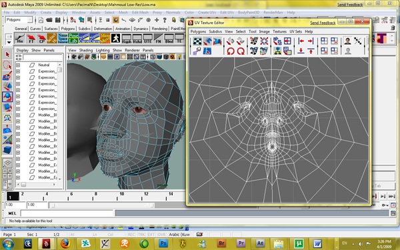
Task: Enable select by component type mode
Action: (89, 20)
